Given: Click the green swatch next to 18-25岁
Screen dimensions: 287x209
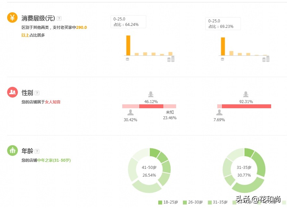Looking at the screenshot, I should pos(160,202).
